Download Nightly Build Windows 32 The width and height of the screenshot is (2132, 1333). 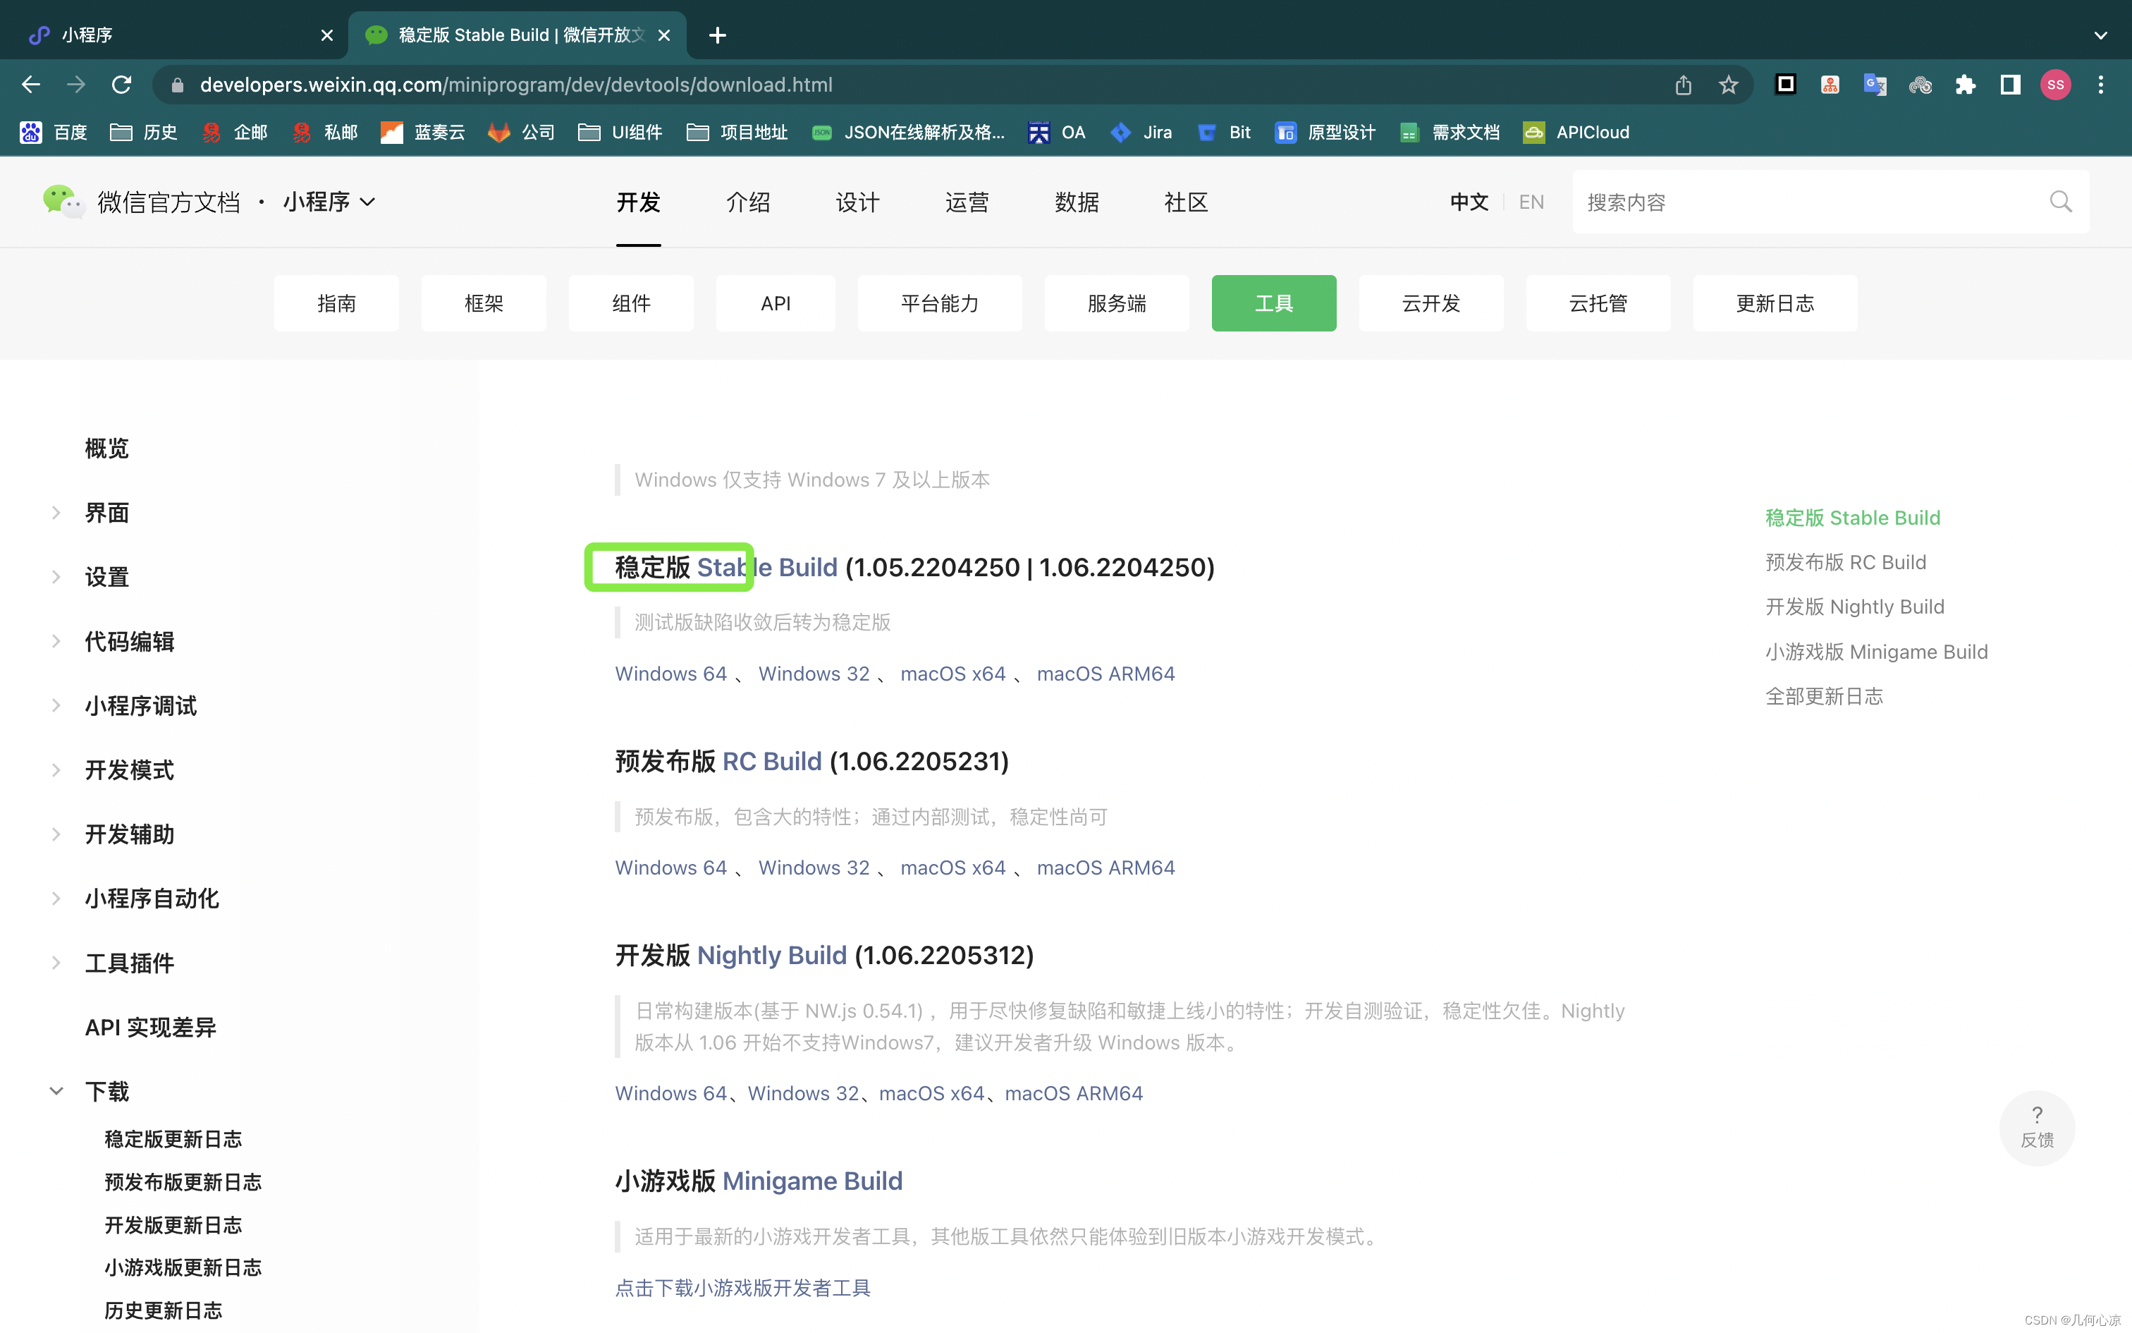pos(802,1093)
